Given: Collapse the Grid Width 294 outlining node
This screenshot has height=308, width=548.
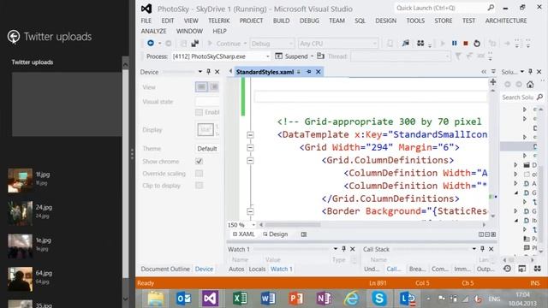Looking at the screenshot, I should click(x=250, y=148).
